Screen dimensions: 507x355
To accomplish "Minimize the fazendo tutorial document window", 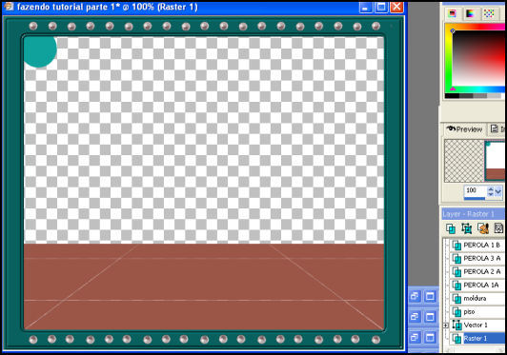I will pos(366,7).
